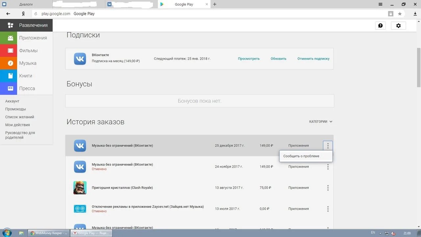Click the EN language indicator
Screen dimensions: 421x237
tap(373, 233)
